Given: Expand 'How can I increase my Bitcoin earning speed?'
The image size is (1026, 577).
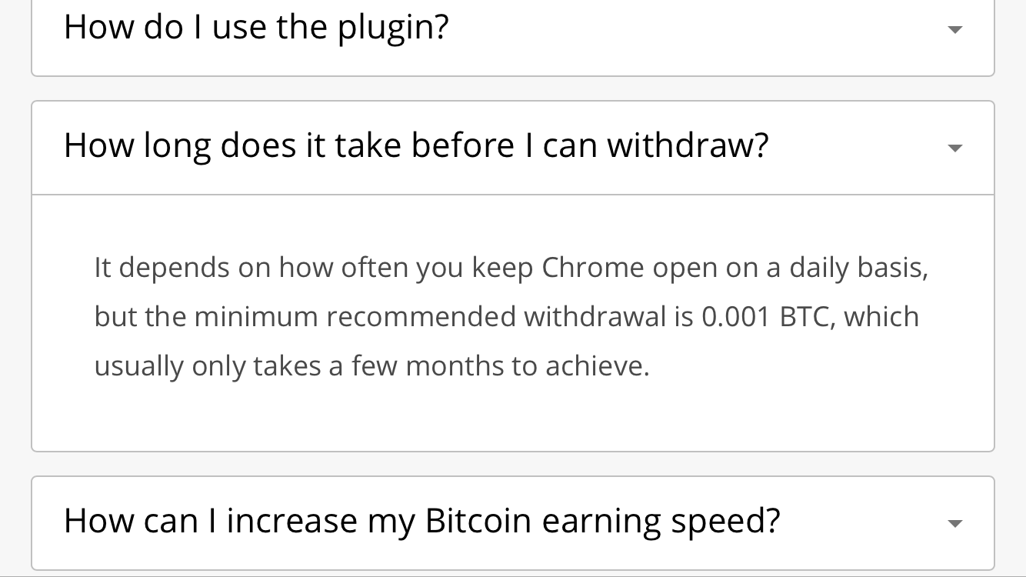Looking at the screenshot, I should tap(421, 521).
